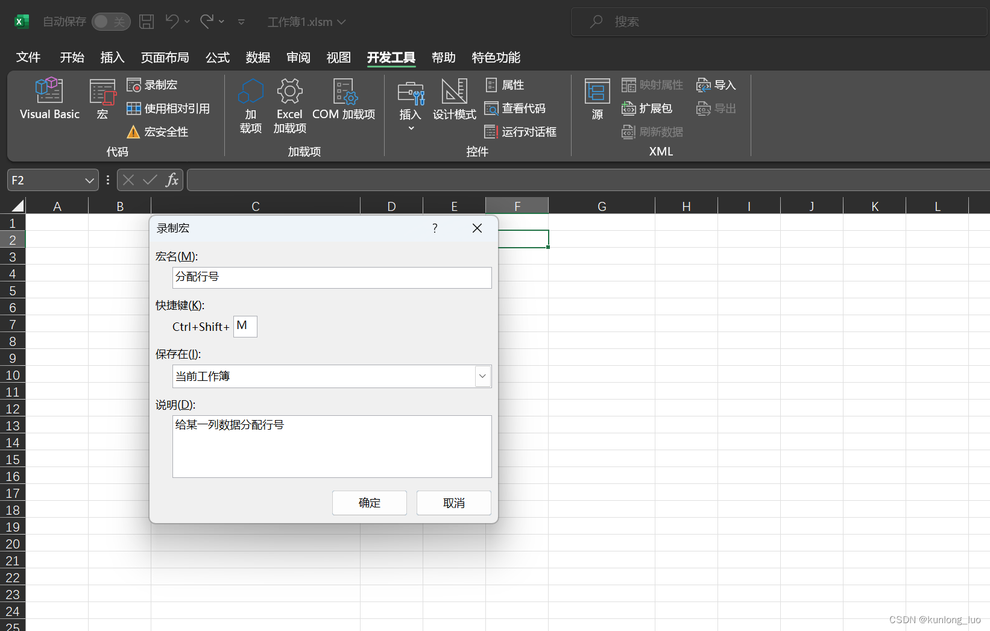Click the undo arrow icon
990x631 pixels.
(x=172, y=22)
